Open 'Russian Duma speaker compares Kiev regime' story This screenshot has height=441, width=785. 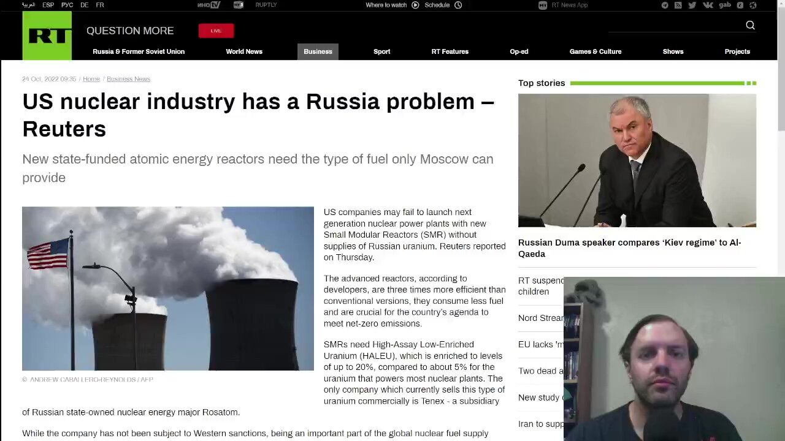click(630, 248)
